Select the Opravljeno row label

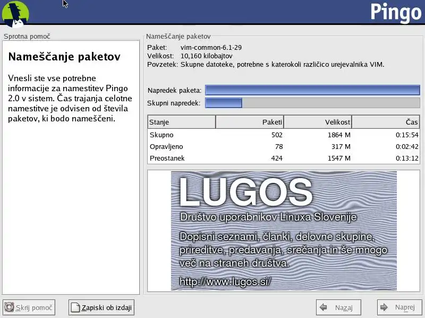point(166,147)
